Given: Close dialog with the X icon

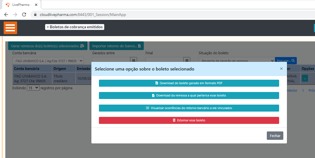Looking at the screenshot, I should point(281,69).
